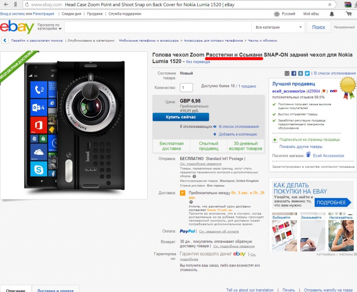This screenshot has height=292, width=357.
Task: Click the 'ПОДРОБНЕЕ' banner button
Action: click(x=332, y=203)
